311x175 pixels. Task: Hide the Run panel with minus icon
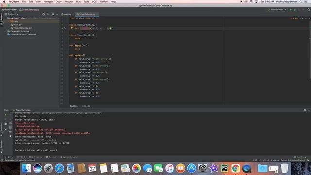[x=309, y=110]
